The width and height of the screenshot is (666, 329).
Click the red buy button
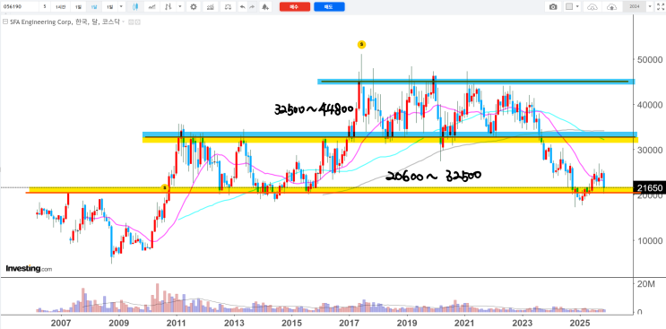[x=295, y=7]
